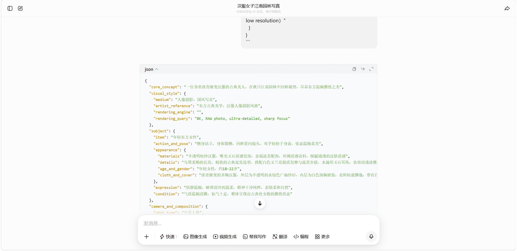The height and width of the screenshot is (251, 517).
Task: Click the "appearance" key in code
Action: (x=167, y=150)
